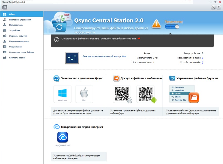Click the myQNAPcloud label text
The image size is (223, 164).
(x=62, y=145)
